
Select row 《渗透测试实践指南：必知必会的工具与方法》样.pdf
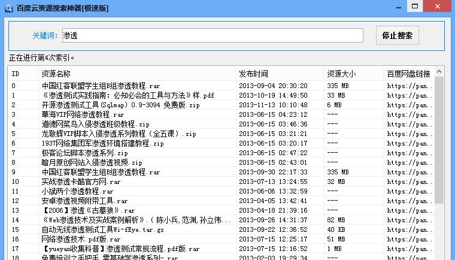[222, 95]
